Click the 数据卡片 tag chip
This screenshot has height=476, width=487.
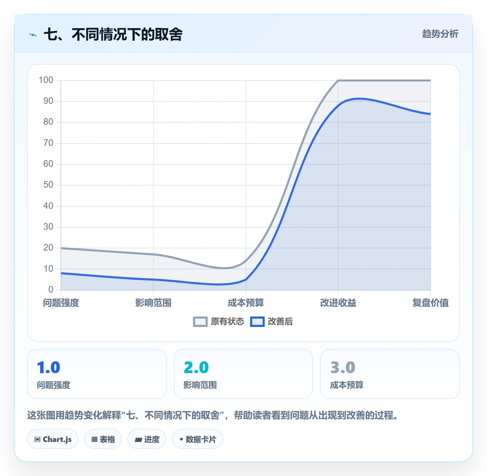tap(198, 439)
